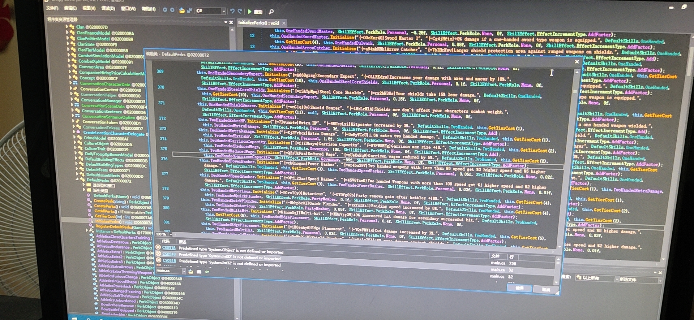The image size is (694, 320).
Task: Click the red error icon beside System.Object
Action: coord(158,247)
